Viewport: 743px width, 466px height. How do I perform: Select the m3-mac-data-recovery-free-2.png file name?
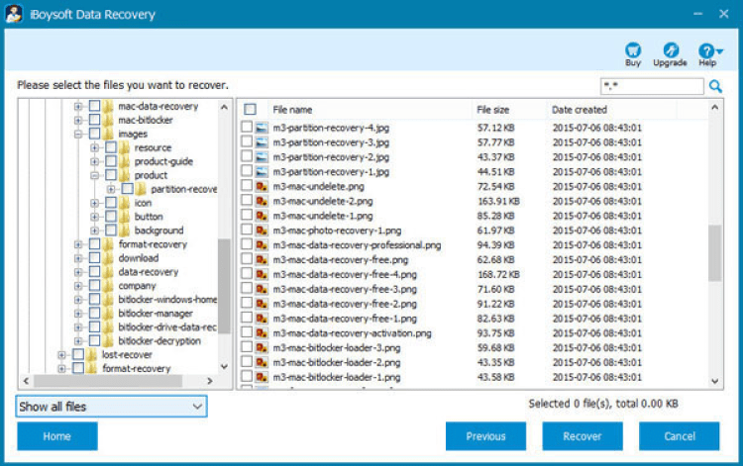[x=345, y=304]
